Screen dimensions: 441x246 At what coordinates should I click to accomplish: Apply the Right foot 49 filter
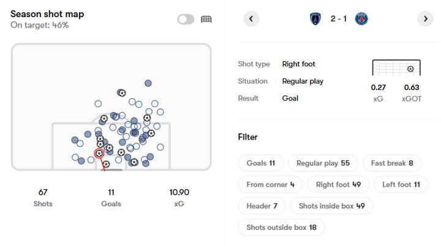coord(338,184)
